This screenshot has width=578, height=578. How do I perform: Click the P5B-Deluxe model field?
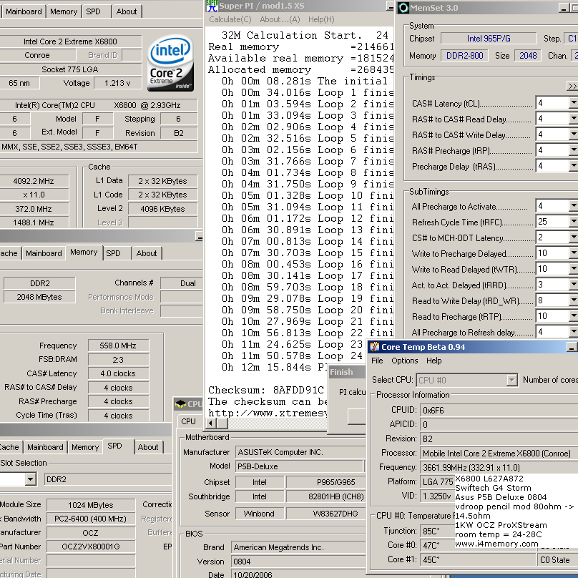pyautogui.click(x=299, y=466)
